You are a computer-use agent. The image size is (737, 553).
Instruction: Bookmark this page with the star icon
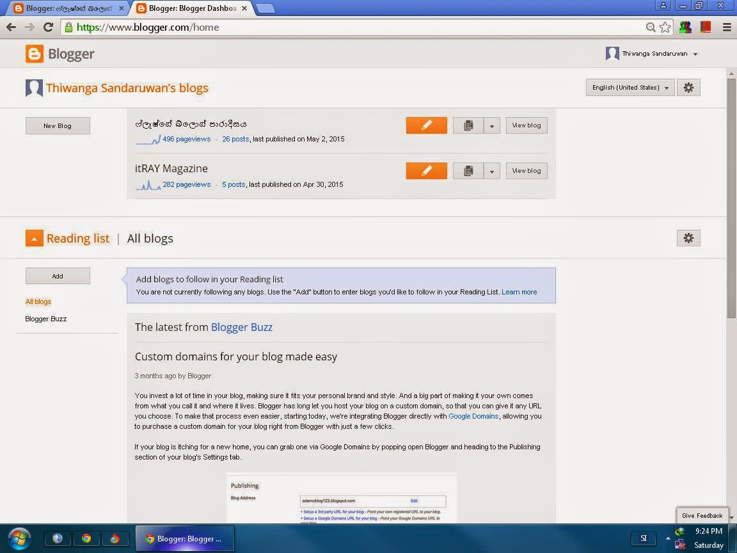(x=665, y=28)
